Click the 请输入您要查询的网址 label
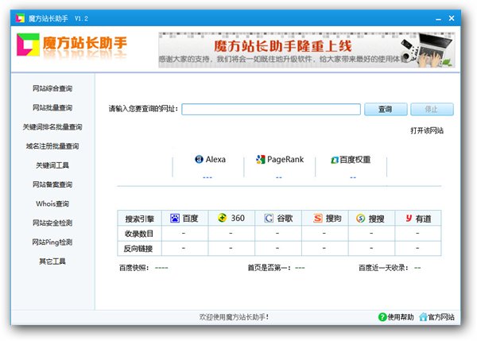Screen dimensions: 477x341 pos(143,109)
